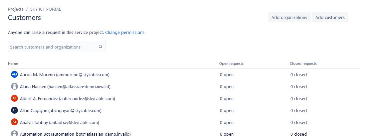Screen dimensions: 365x136
Task: Click Albert A. Fernandez's AF avatar
Action: click(14, 98)
